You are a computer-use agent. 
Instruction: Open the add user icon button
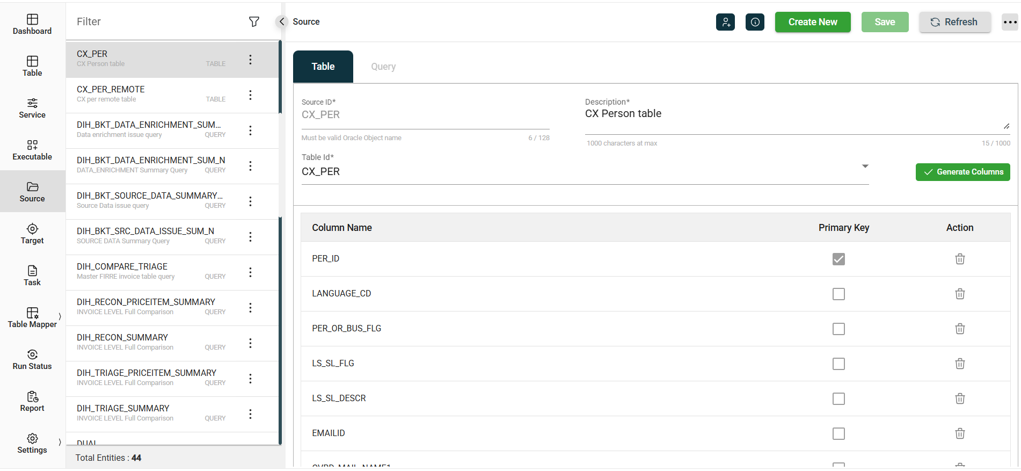(725, 22)
